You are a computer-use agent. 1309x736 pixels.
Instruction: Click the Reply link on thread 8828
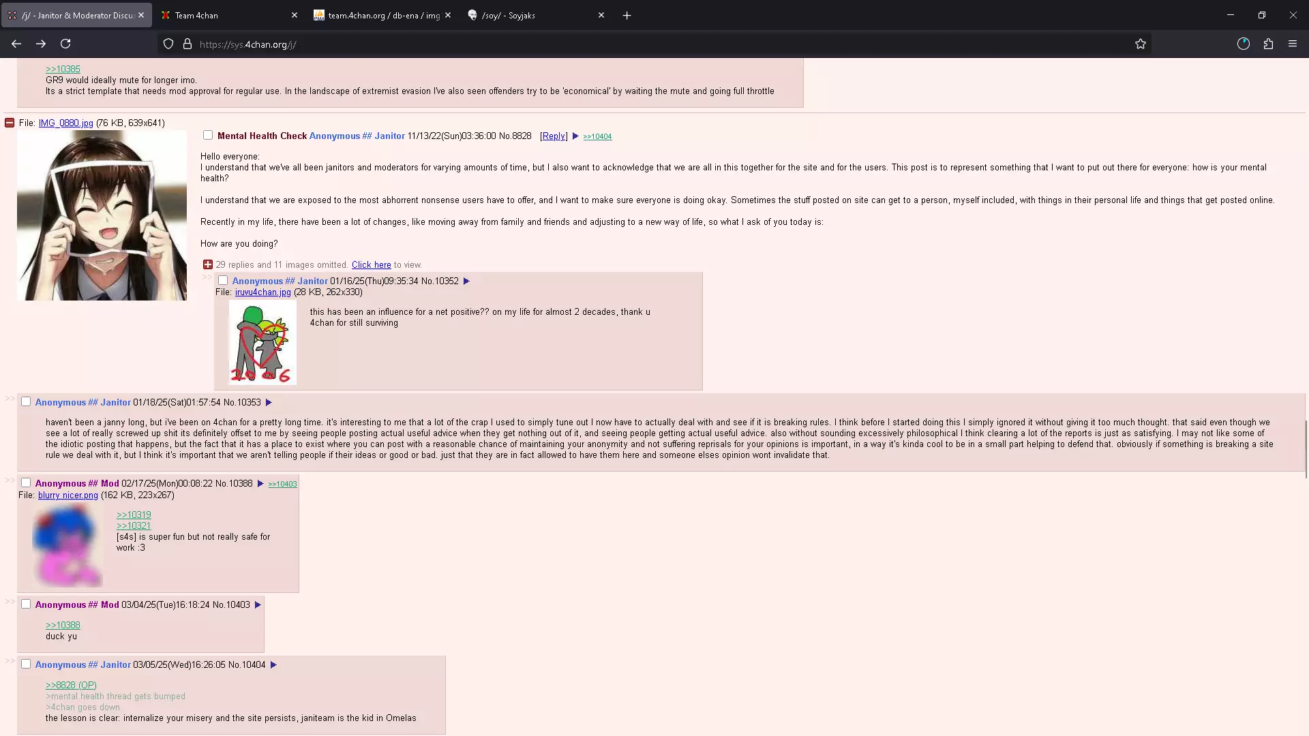[554, 136]
